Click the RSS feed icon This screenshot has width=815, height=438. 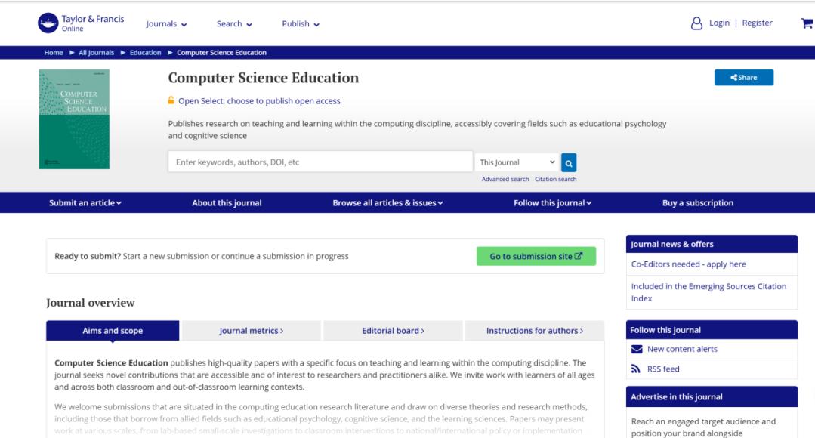click(636, 369)
